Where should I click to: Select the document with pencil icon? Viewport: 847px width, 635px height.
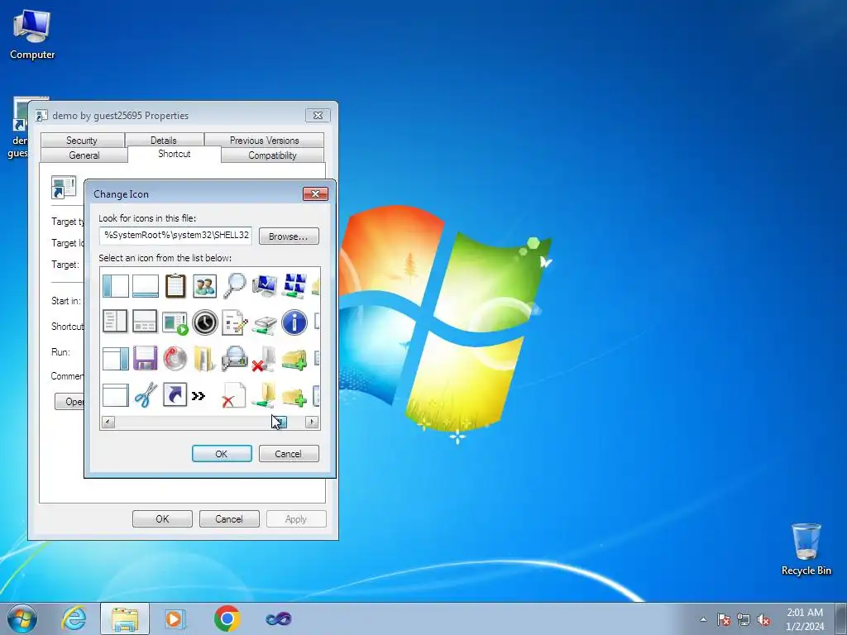235,322
